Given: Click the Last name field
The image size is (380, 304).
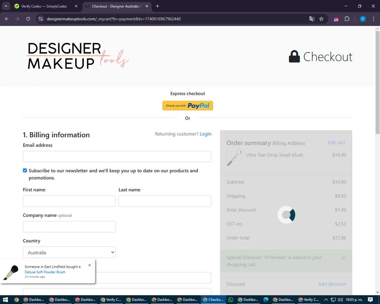Looking at the screenshot, I should click(165, 201).
